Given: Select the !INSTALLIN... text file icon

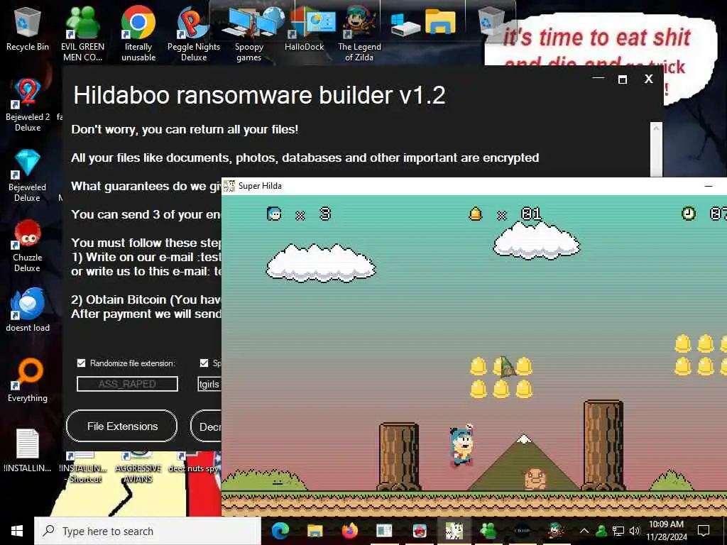Looking at the screenshot, I should point(28,451).
